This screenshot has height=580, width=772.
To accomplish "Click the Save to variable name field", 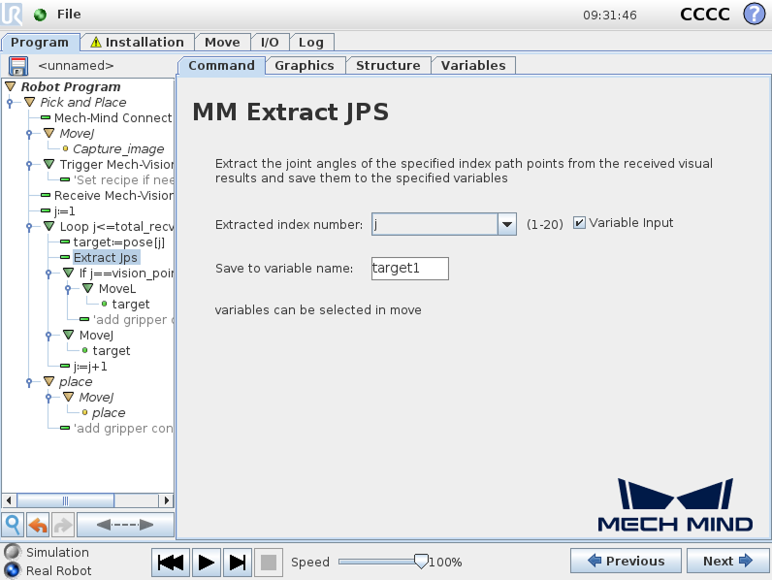I will [x=410, y=269].
